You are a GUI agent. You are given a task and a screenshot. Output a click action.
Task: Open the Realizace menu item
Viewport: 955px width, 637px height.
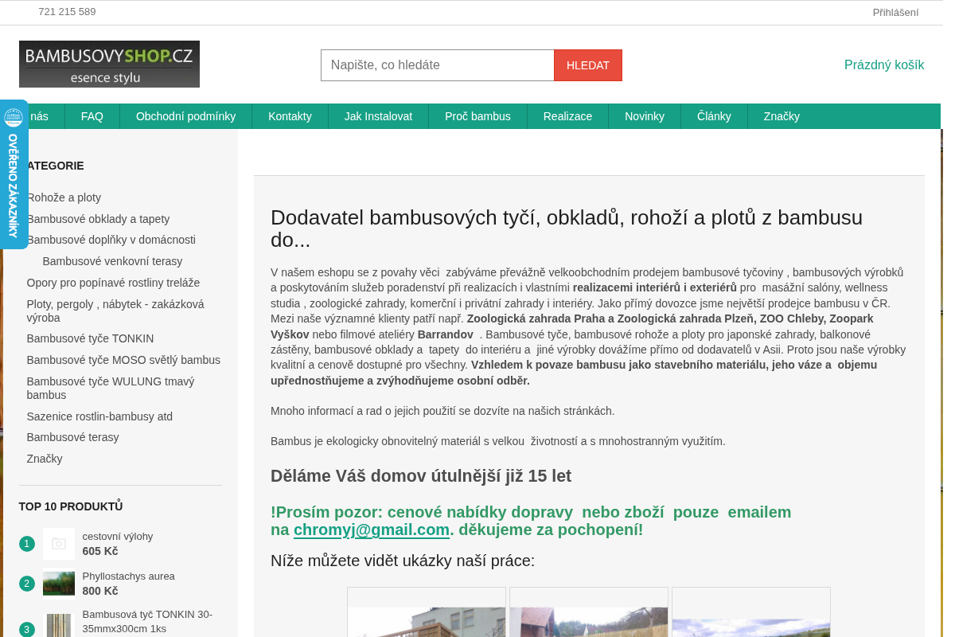pos(567,116)
